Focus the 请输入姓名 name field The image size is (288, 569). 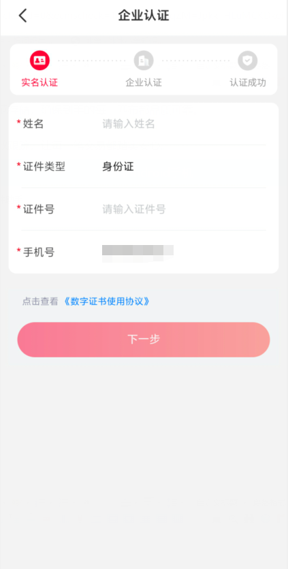[184, 124]
